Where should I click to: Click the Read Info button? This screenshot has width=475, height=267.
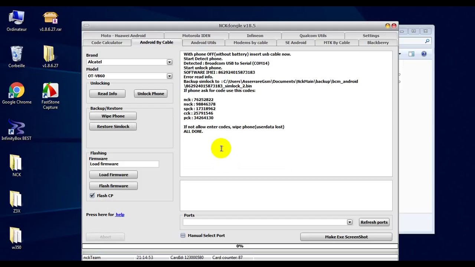[x=107, y=93]
